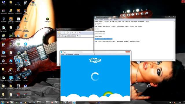This screenshot has height=104, width=185.
Task: Toggle underline in the status editor toolbar
Action: [x=65, y=36]
